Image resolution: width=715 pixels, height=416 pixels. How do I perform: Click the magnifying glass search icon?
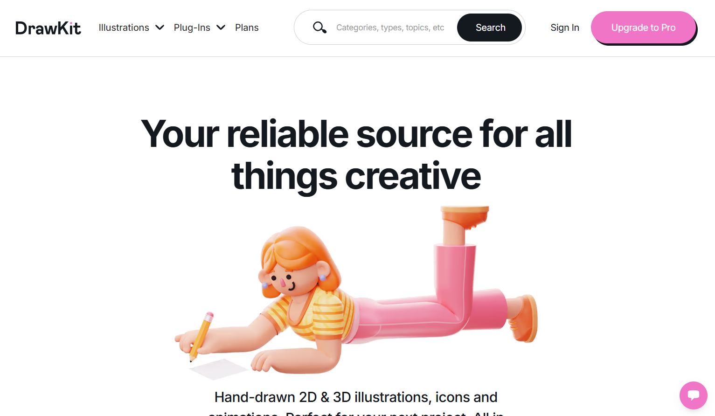point(319,28)
